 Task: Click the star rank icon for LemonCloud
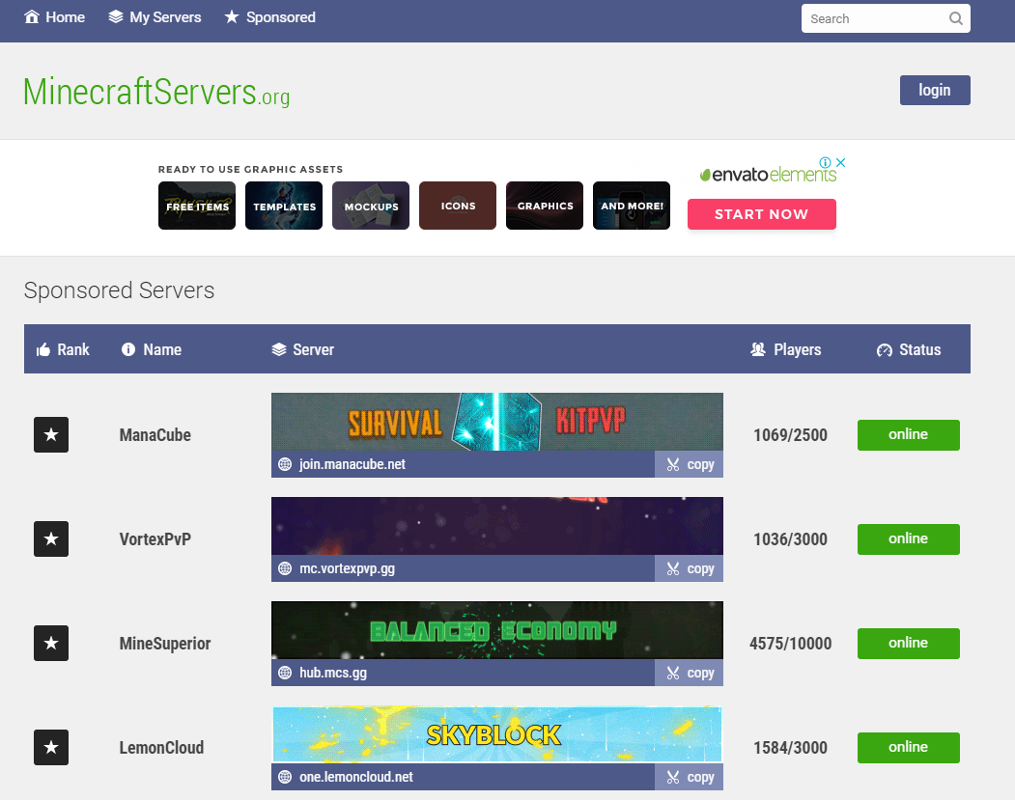point(51,747)
